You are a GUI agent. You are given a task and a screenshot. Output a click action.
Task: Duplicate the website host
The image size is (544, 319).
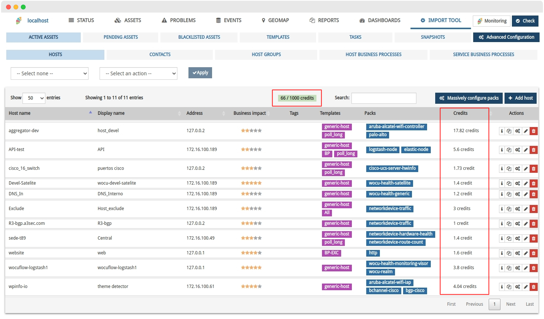[x=509, y=253]
